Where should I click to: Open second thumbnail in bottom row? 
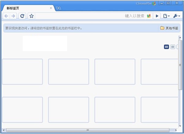[x=69, y=110]
